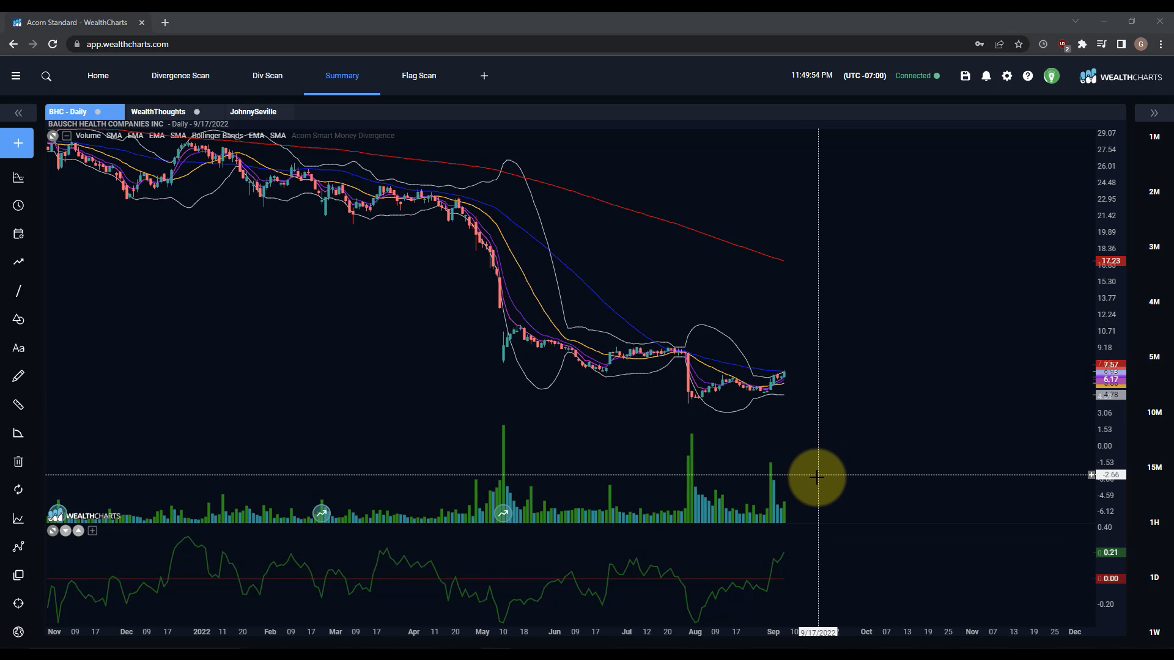Toggle the first EMA indicator in legend
The width and height of the screenshot is (1174, 660).
click(x=135, y=136)
